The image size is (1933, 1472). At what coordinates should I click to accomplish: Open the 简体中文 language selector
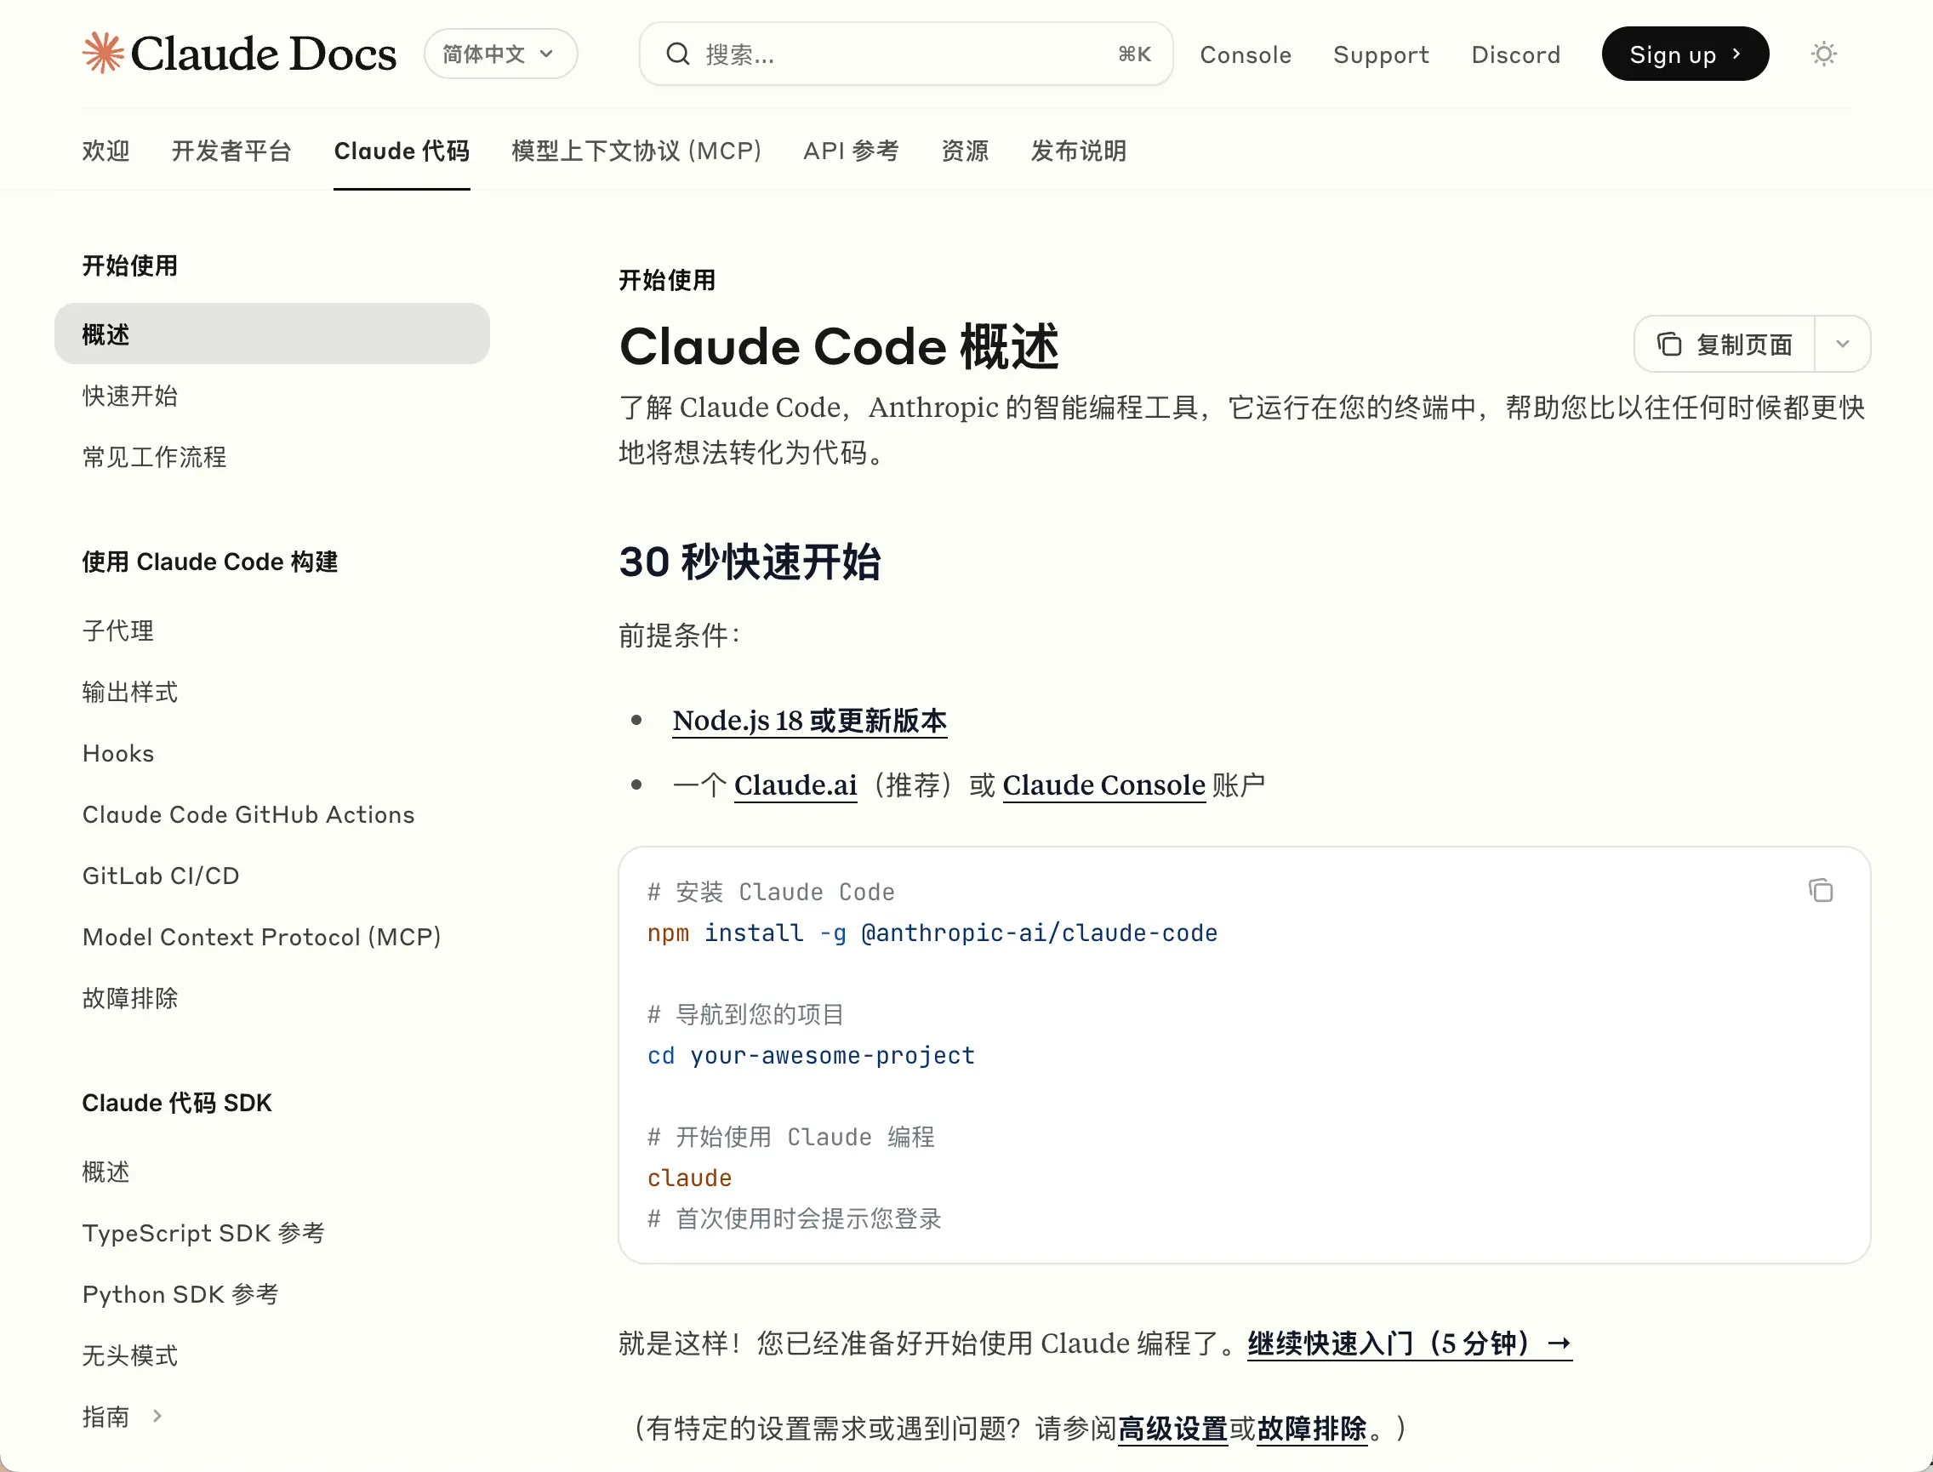click(x=499, y=54)
